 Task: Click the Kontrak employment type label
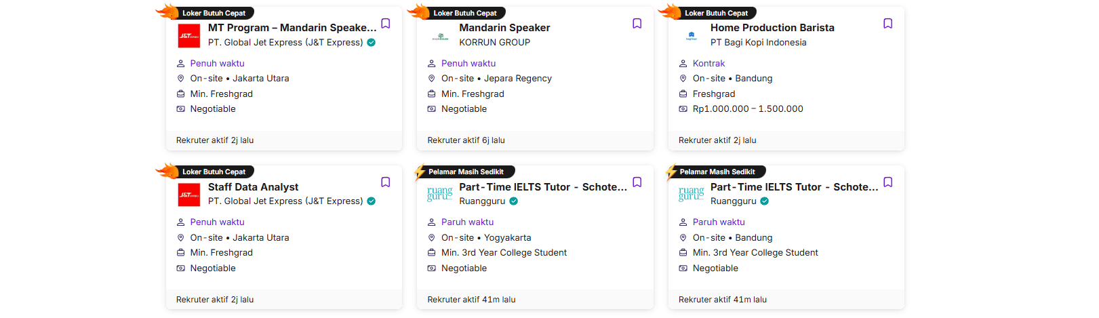[x=708, y=63]
